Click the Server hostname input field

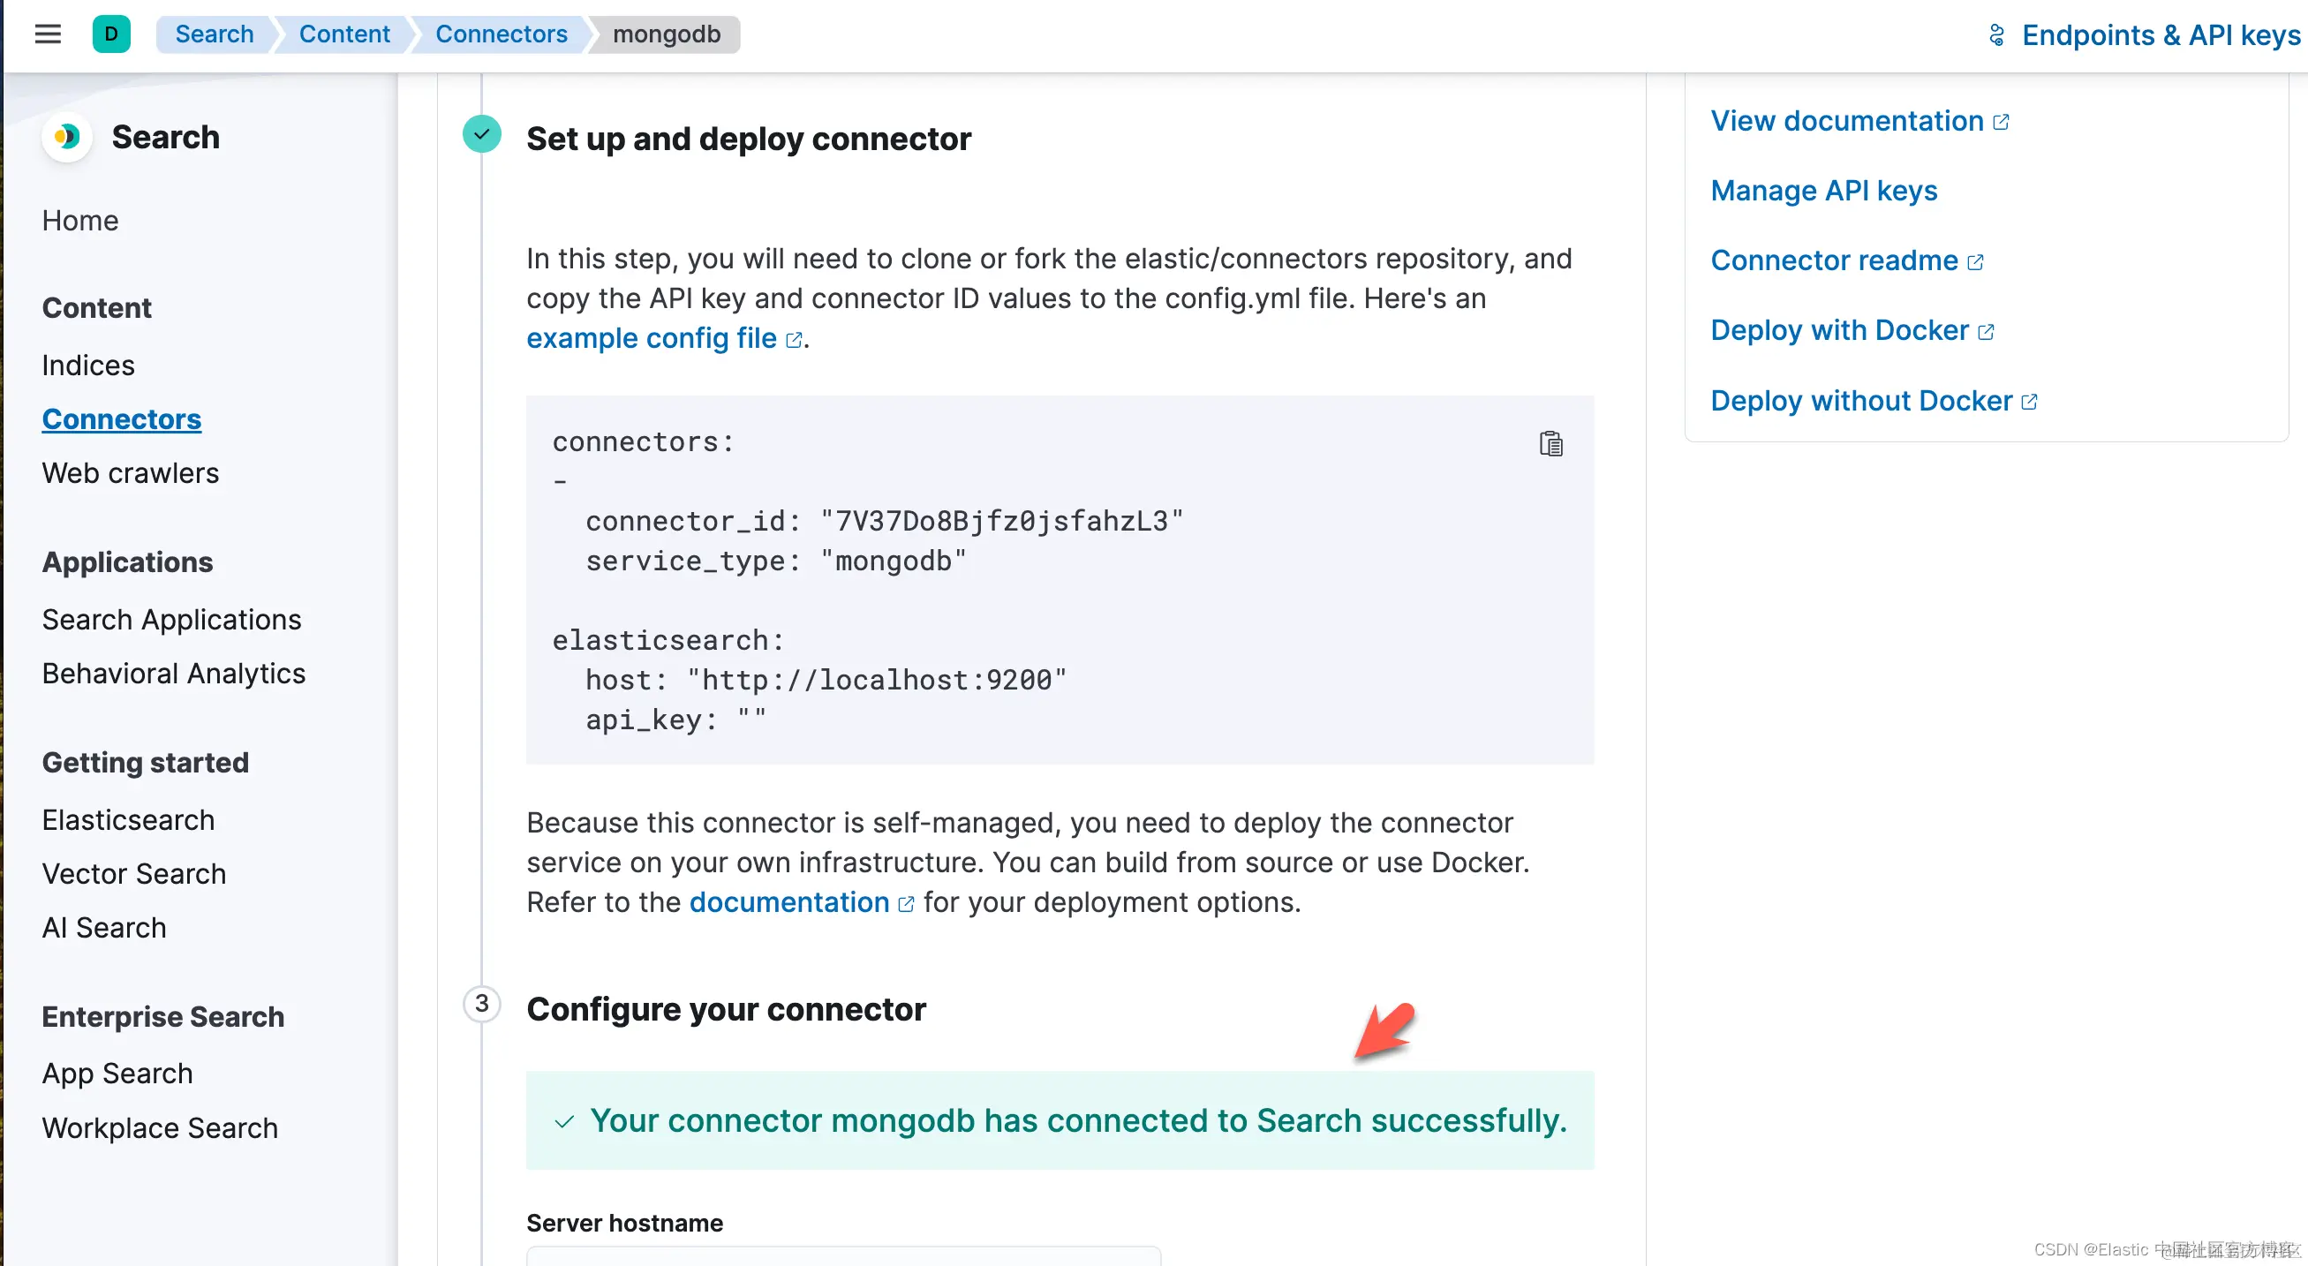(843, 1255)
